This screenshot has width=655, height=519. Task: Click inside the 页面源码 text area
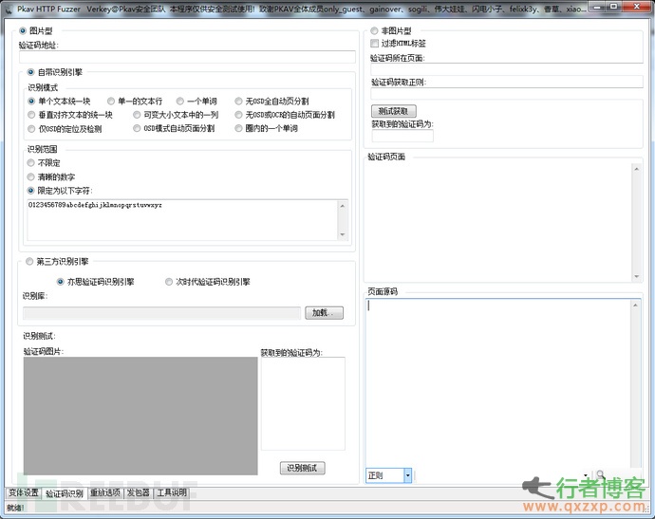point(499,383)
